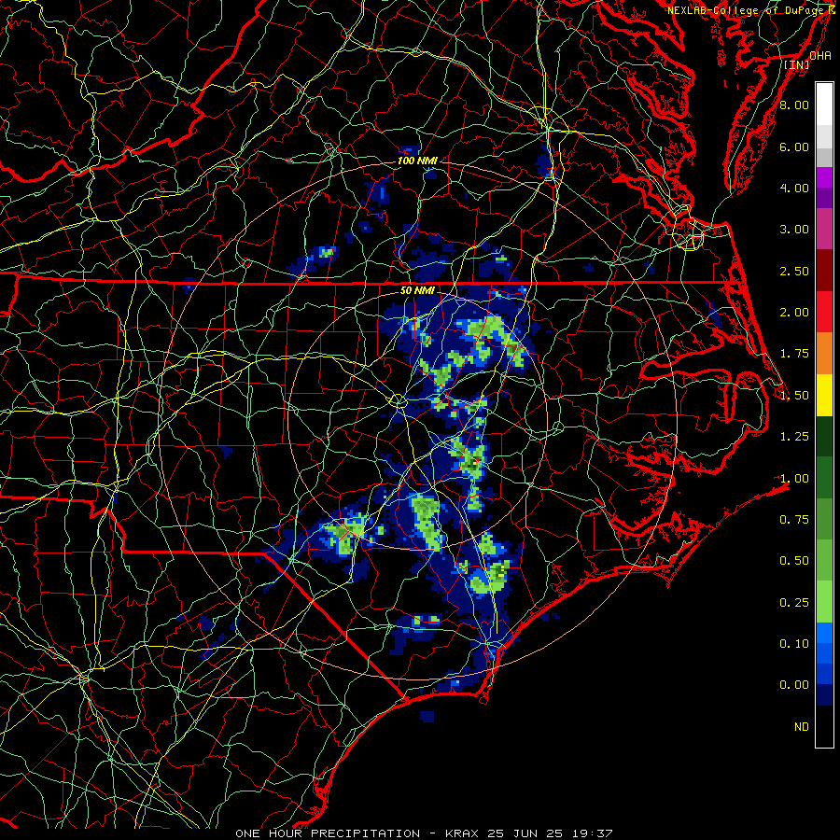Click the 3.00 legend value
The image size is (840, 840).
(794, 230)
